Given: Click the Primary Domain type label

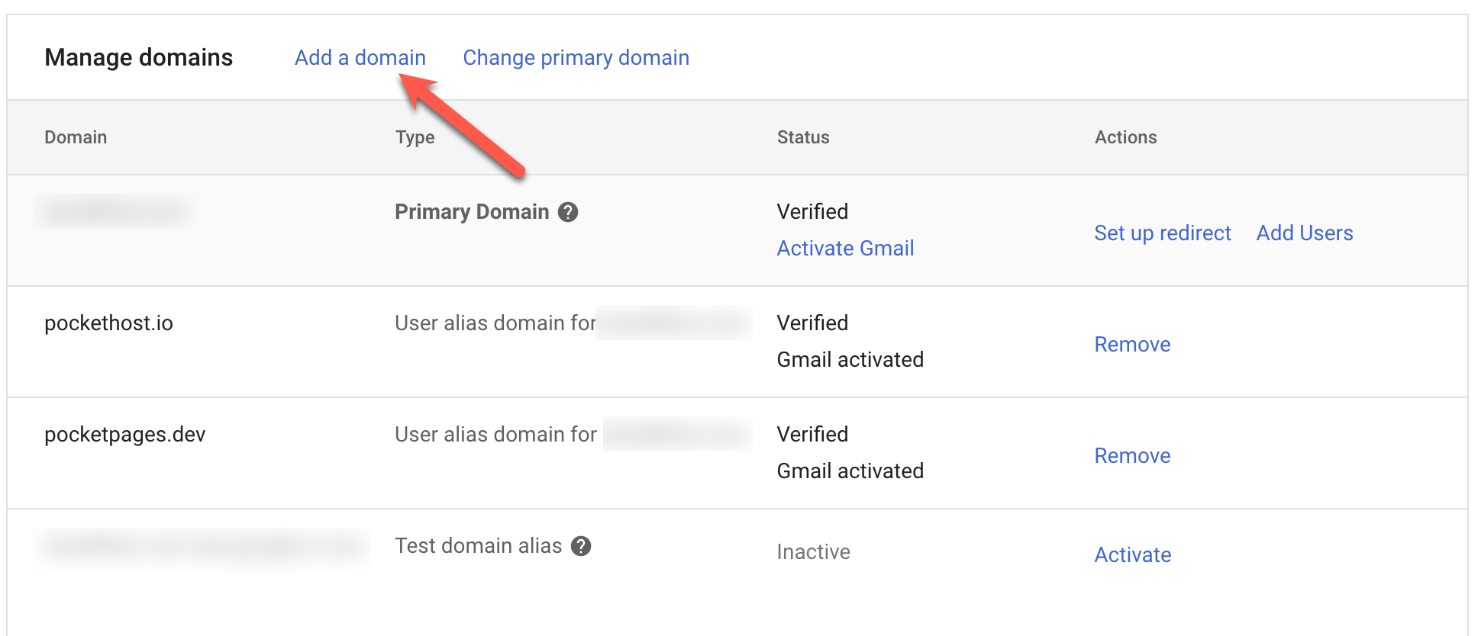Looking at the screenshot, I should point(471,212).
